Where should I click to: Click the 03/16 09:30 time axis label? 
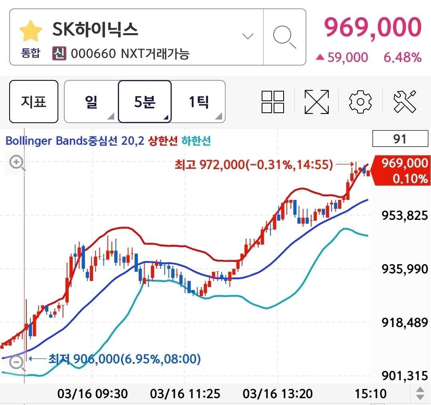tap(93, 393)
